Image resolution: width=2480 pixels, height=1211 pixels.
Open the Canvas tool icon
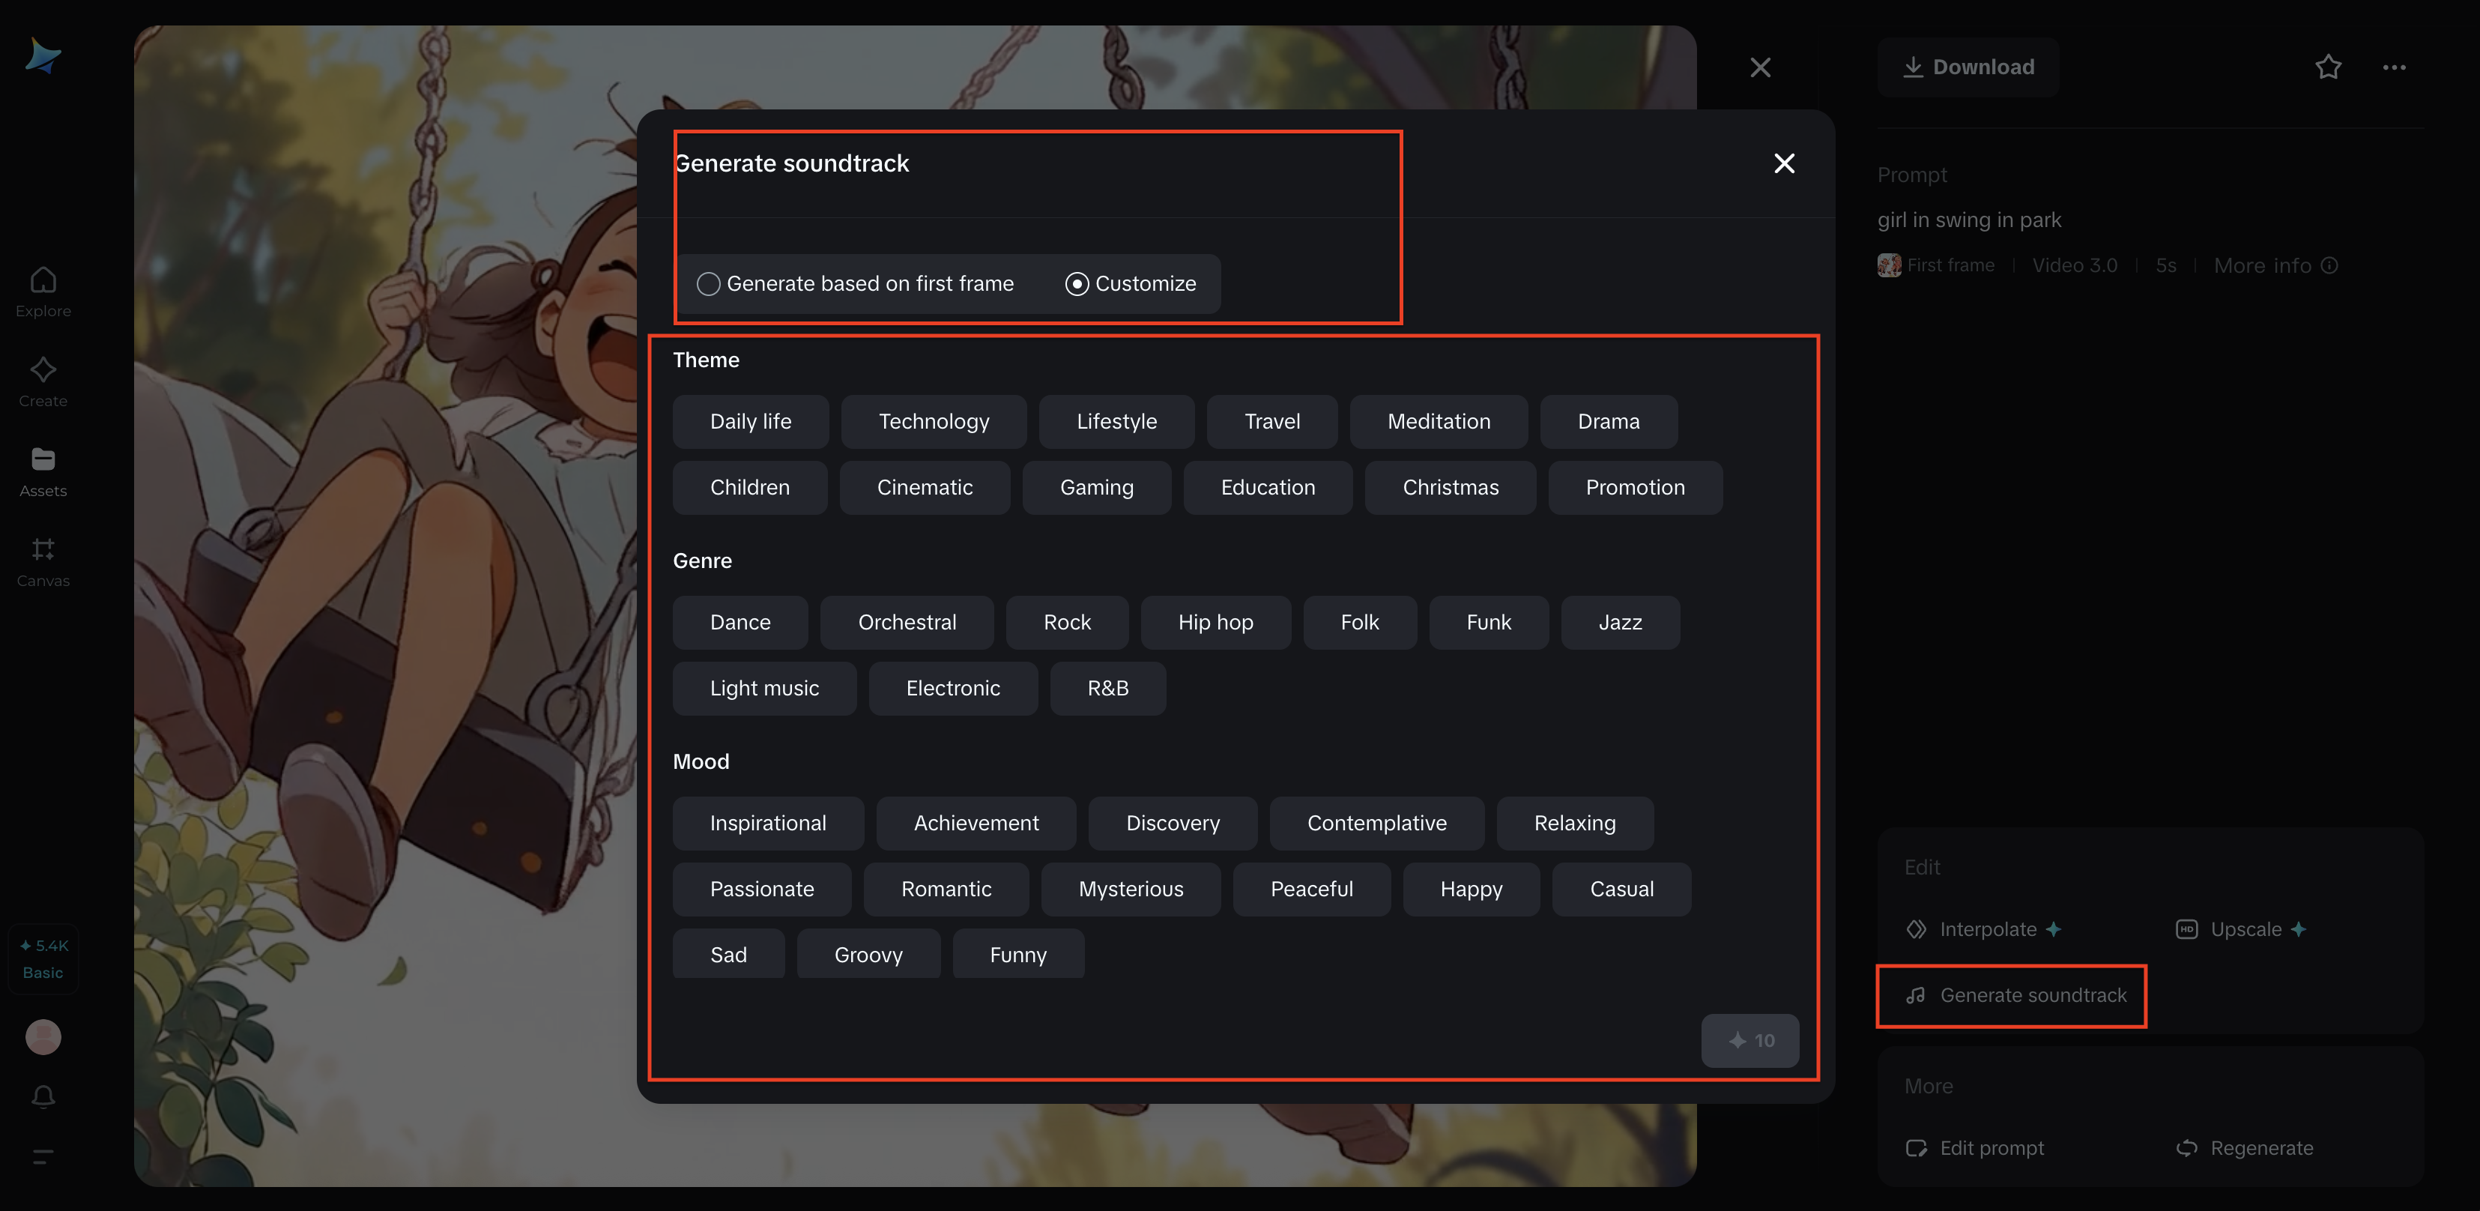[x=43, y=549]
